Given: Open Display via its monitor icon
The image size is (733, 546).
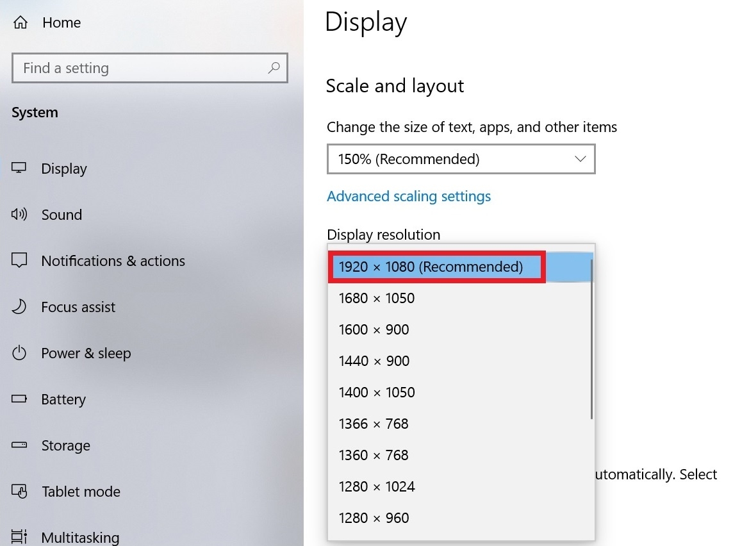Looking at the screenshot, I should [19, 168].
